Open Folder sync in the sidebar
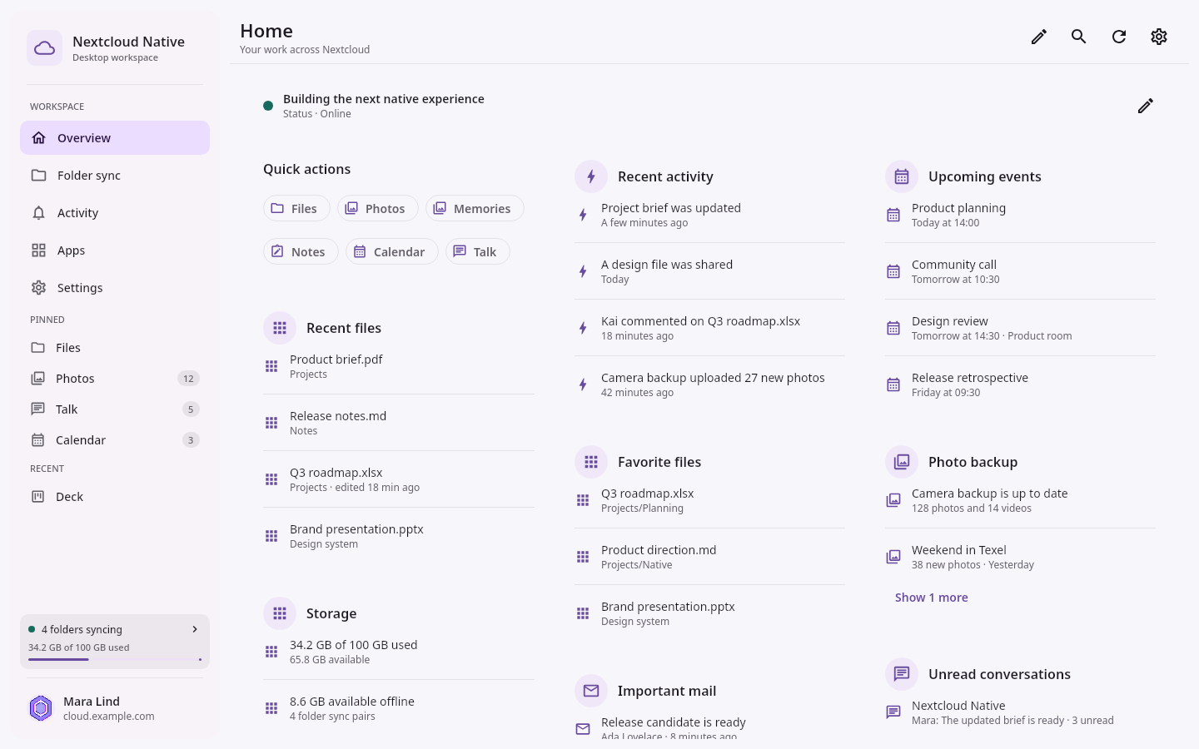The image size is (1199, 749). [115, 176]
